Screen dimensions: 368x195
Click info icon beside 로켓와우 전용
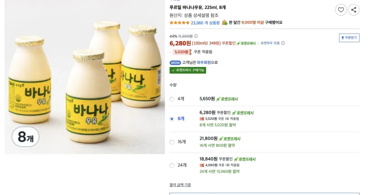pyautogui.click(x=283, y=43)
